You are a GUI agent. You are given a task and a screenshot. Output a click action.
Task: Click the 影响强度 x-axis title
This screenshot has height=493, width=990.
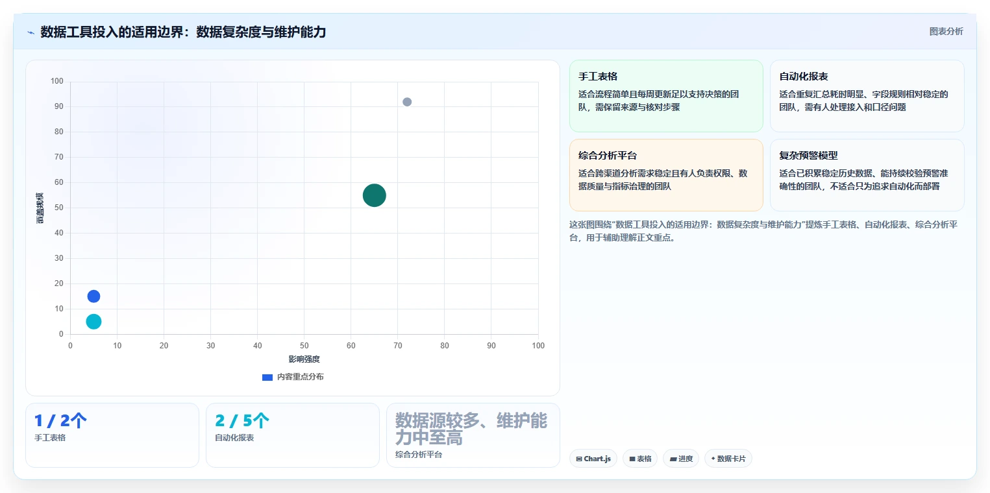[x=304, y=359]
